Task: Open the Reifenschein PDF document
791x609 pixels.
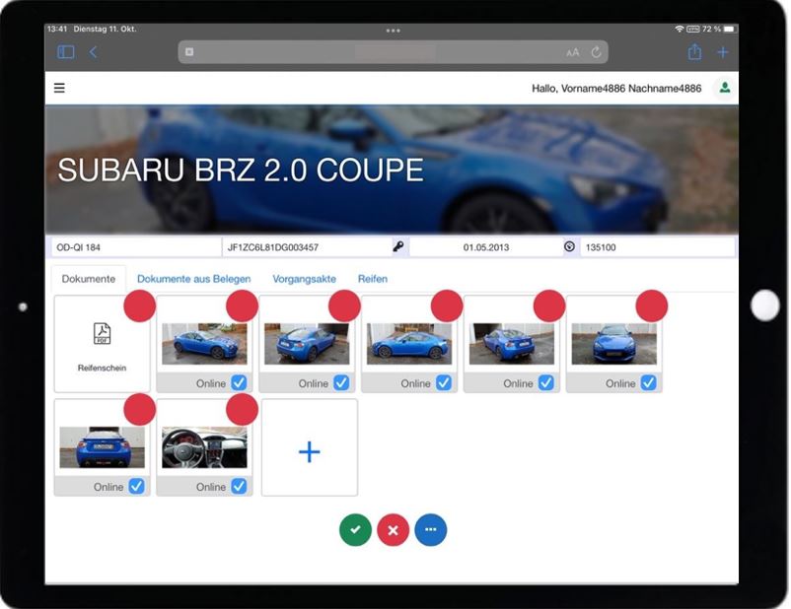Action: pyautogui.click(x=103, y=344)
